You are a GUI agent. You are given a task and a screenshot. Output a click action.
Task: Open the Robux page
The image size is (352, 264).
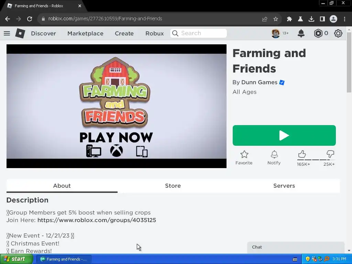point(154,33)
